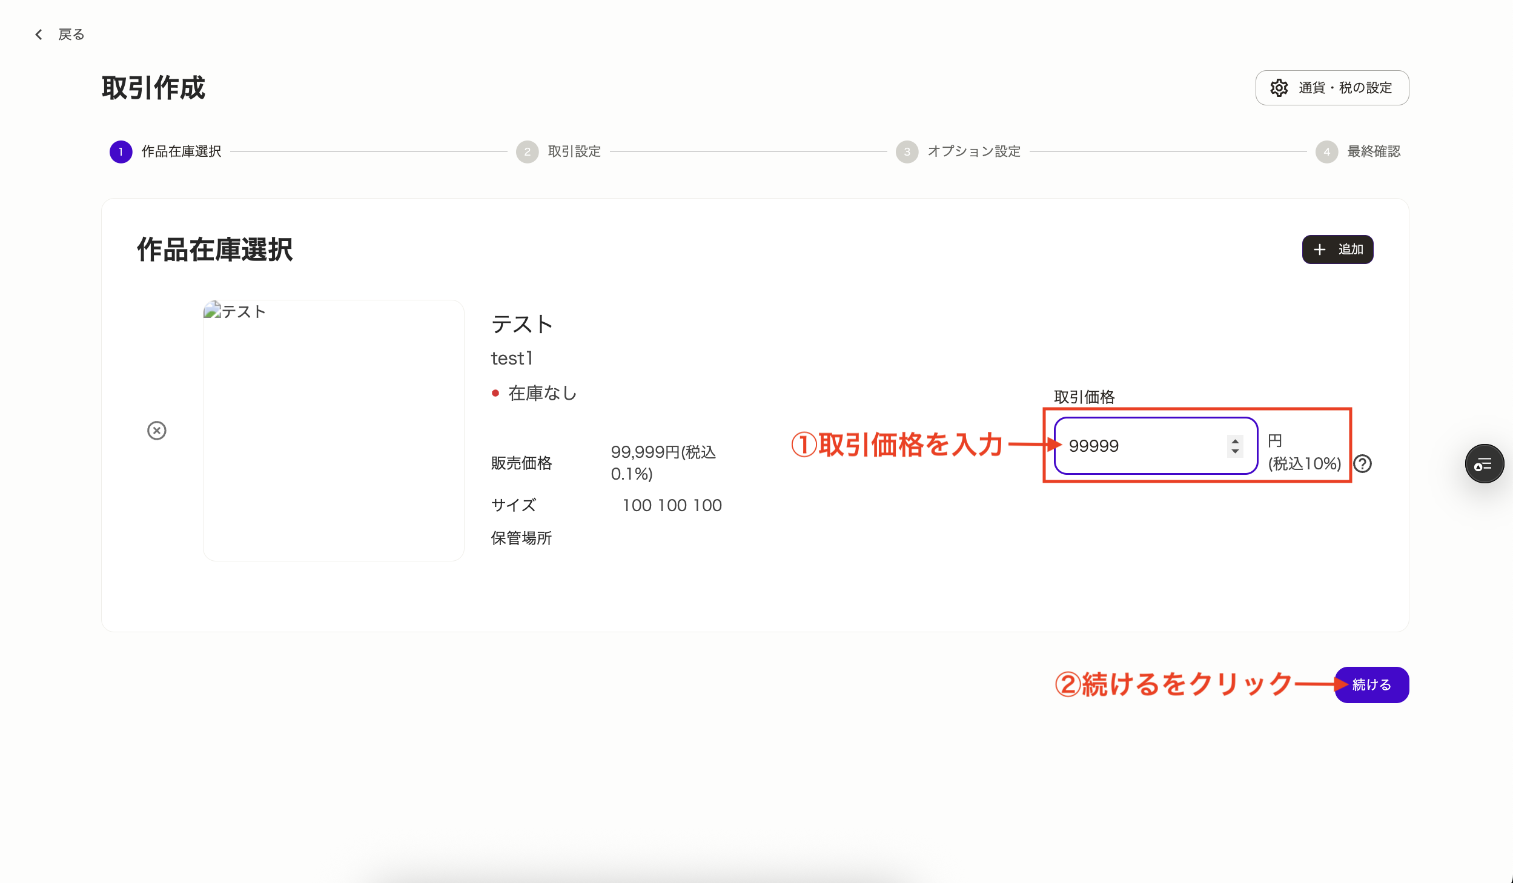Click the サイズ label
Image resolution: width=1513 pixels, height=883 pixels.
click(514, 505)
